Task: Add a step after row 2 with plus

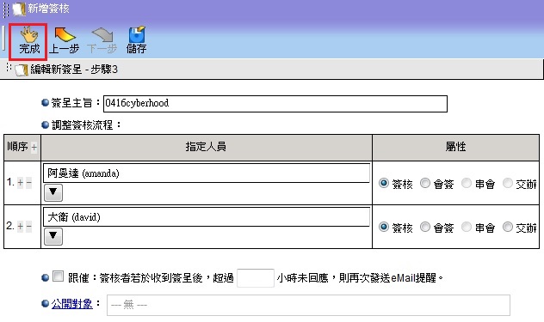Action: click(x=21, y=227)
